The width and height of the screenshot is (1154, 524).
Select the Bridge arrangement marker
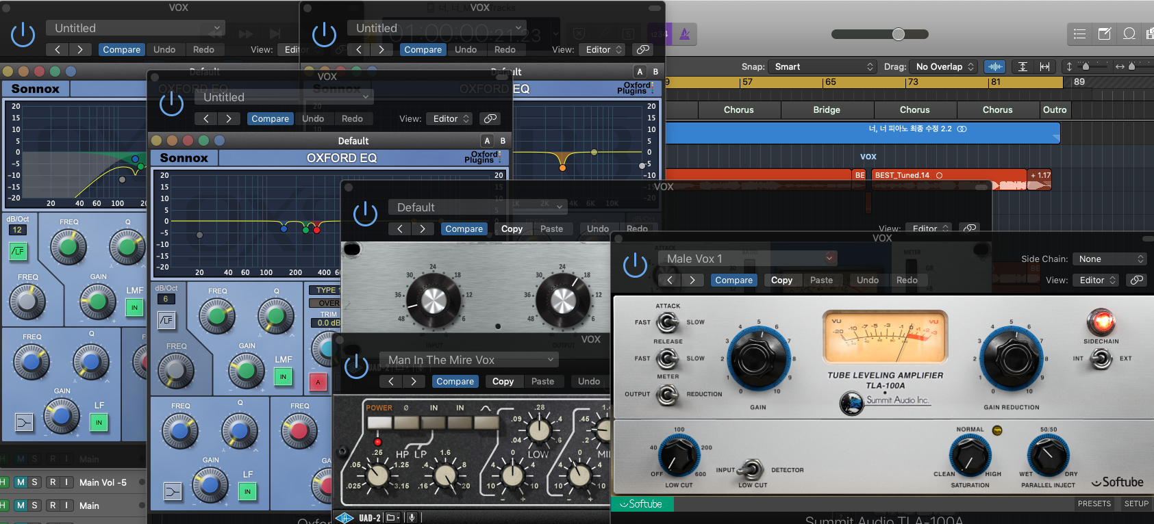(x=827, y=109)
